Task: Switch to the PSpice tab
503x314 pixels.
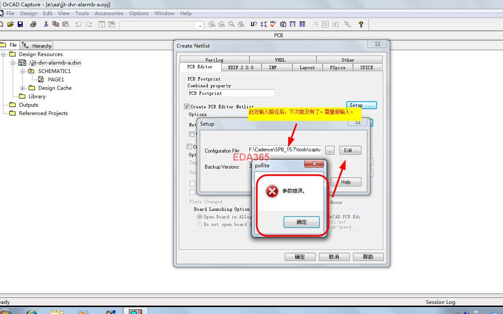Action: (338, 67)
